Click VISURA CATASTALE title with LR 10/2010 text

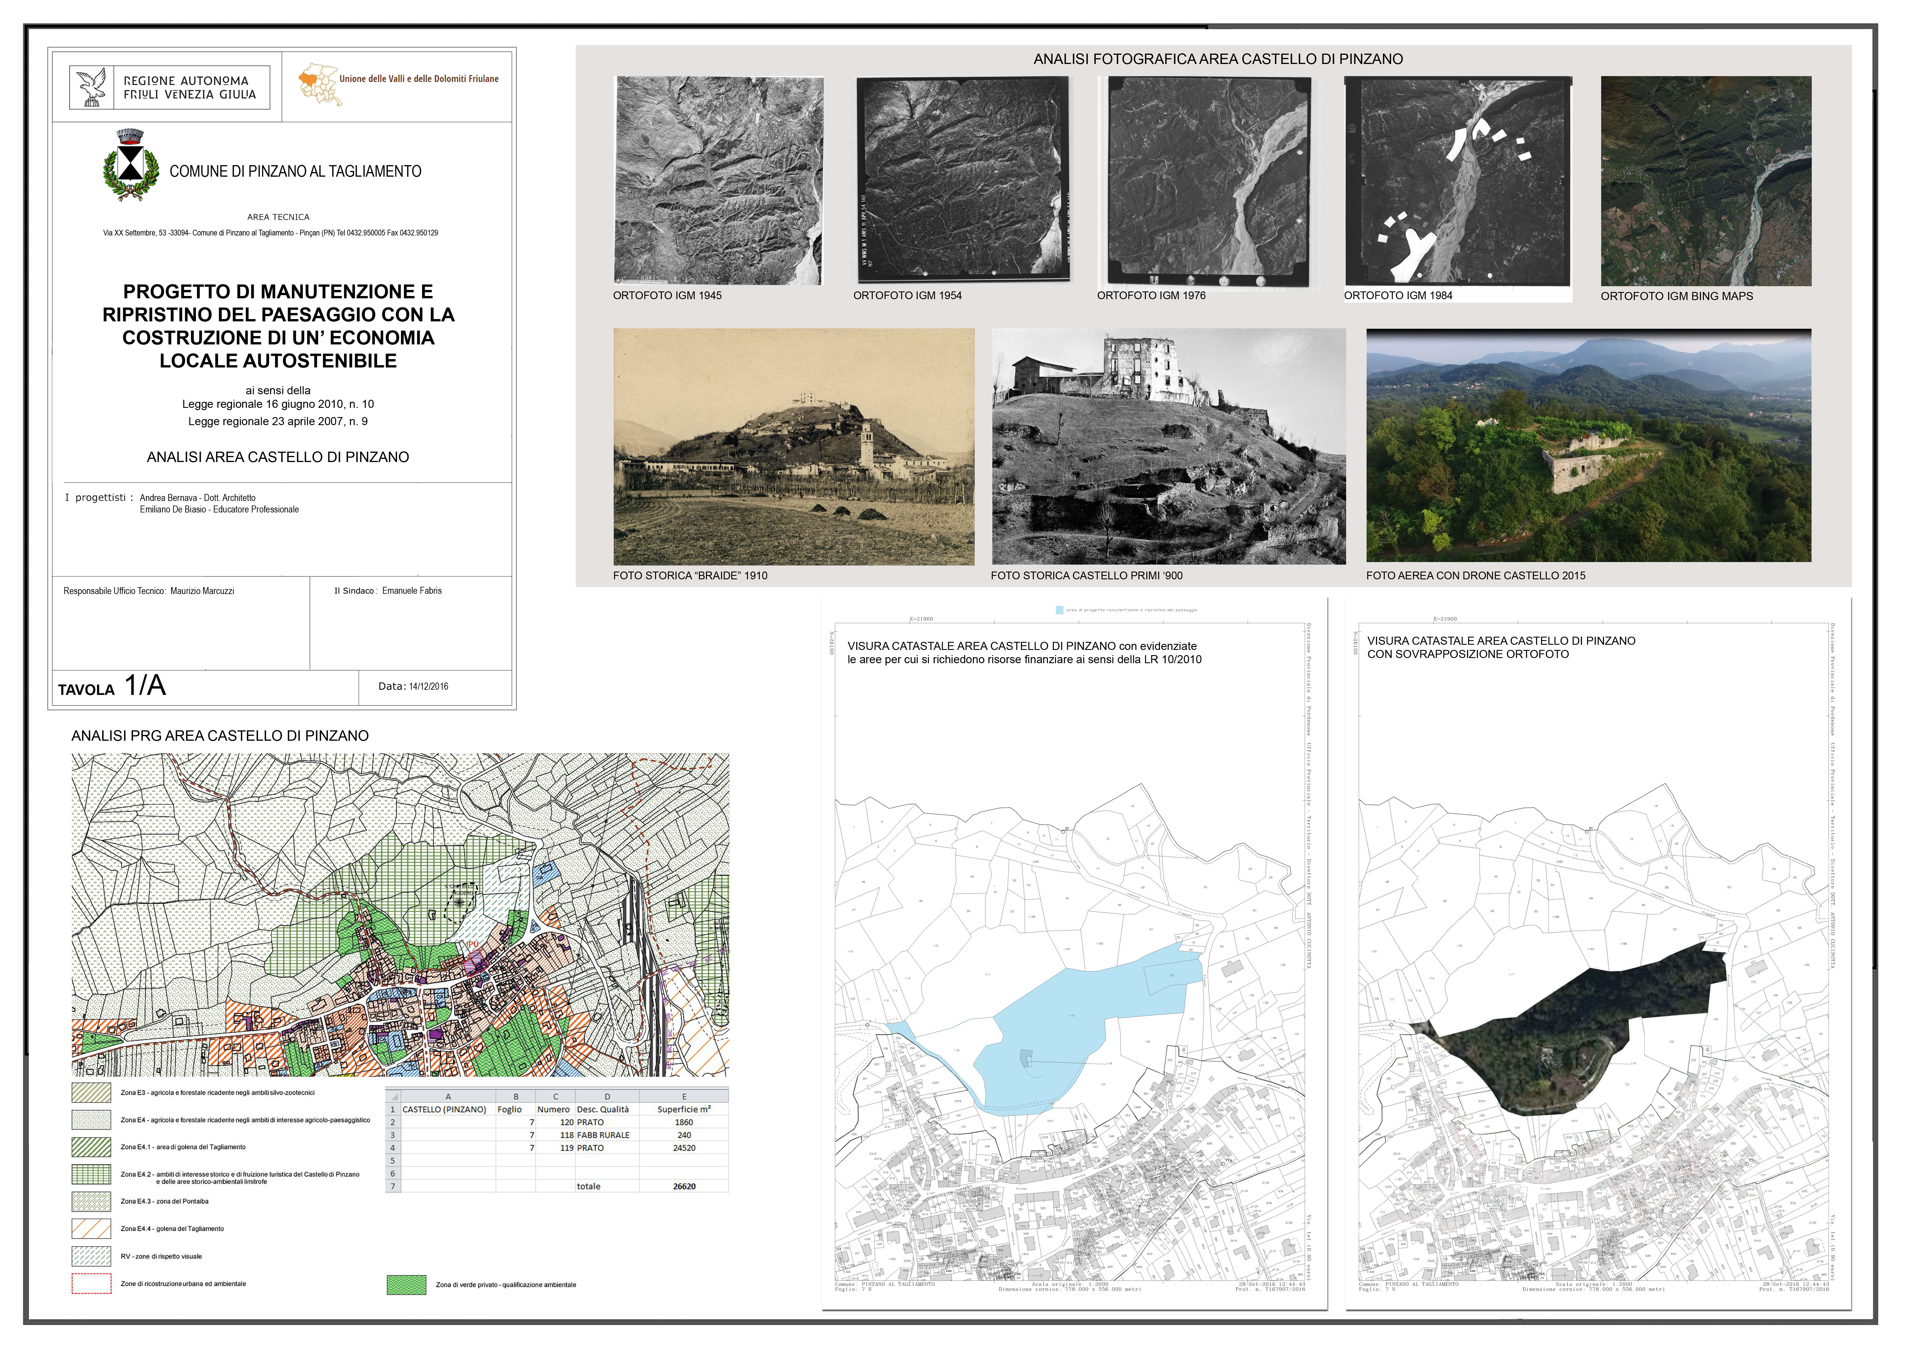tap(1025, 653)
